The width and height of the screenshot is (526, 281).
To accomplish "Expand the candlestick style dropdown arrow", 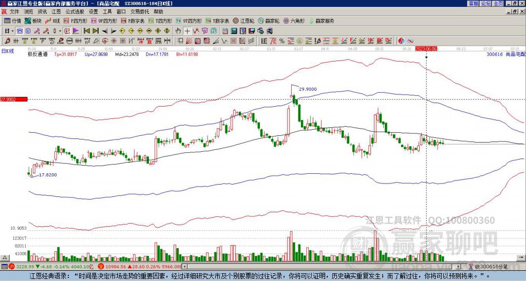I will coord(60,31).
